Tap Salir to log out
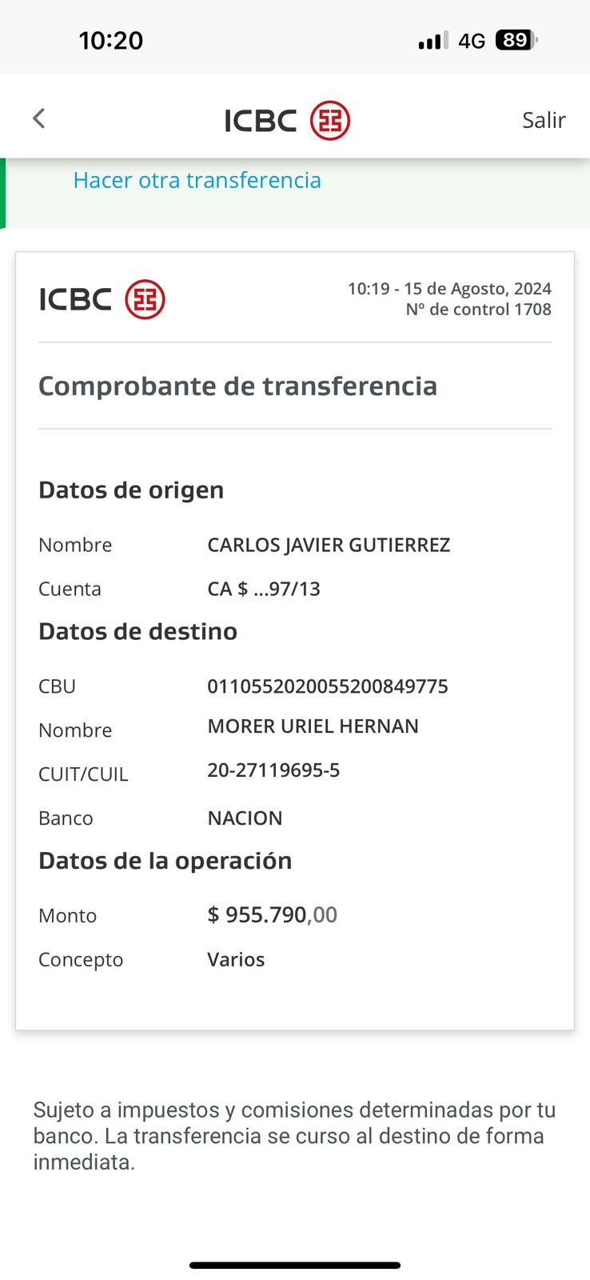 click(544, 120)
